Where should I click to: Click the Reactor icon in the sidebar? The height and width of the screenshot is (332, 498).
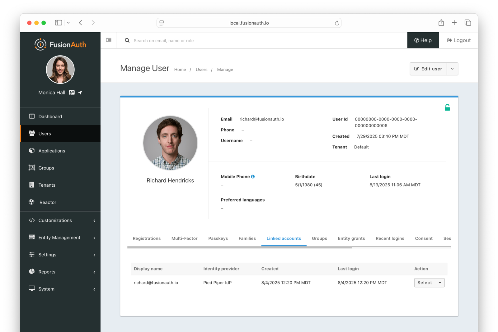31,202
